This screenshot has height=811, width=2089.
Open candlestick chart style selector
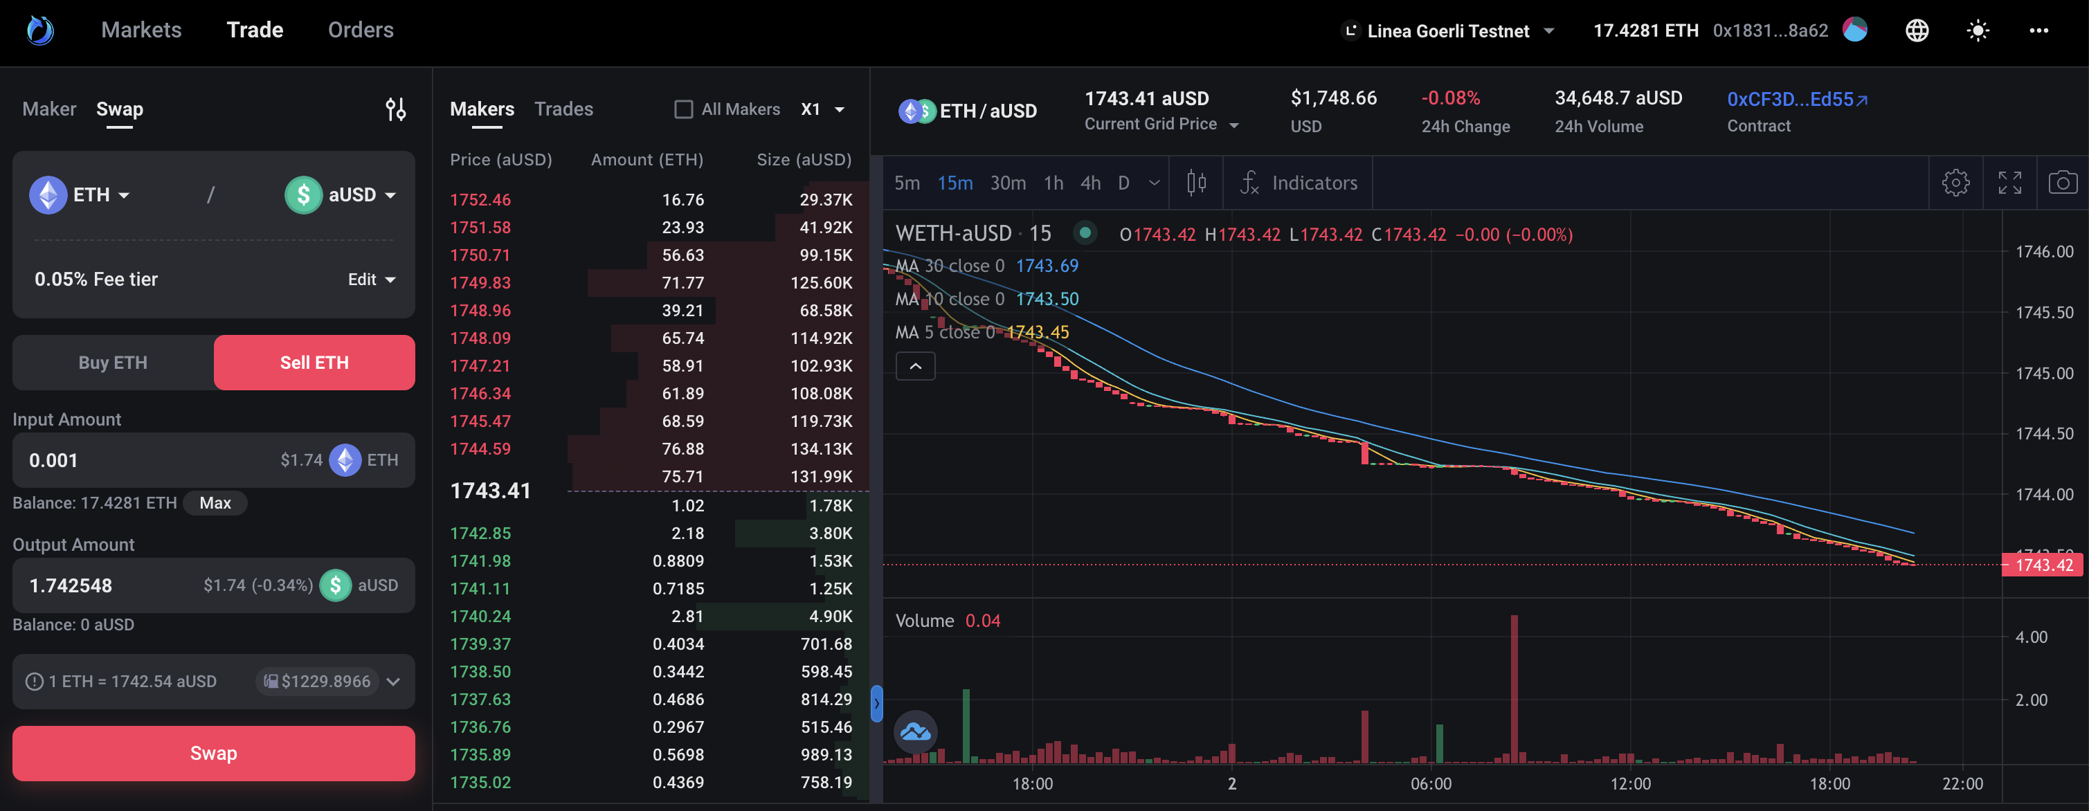click(x=1196, y=183)
